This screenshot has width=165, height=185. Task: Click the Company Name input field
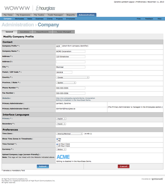71,51
